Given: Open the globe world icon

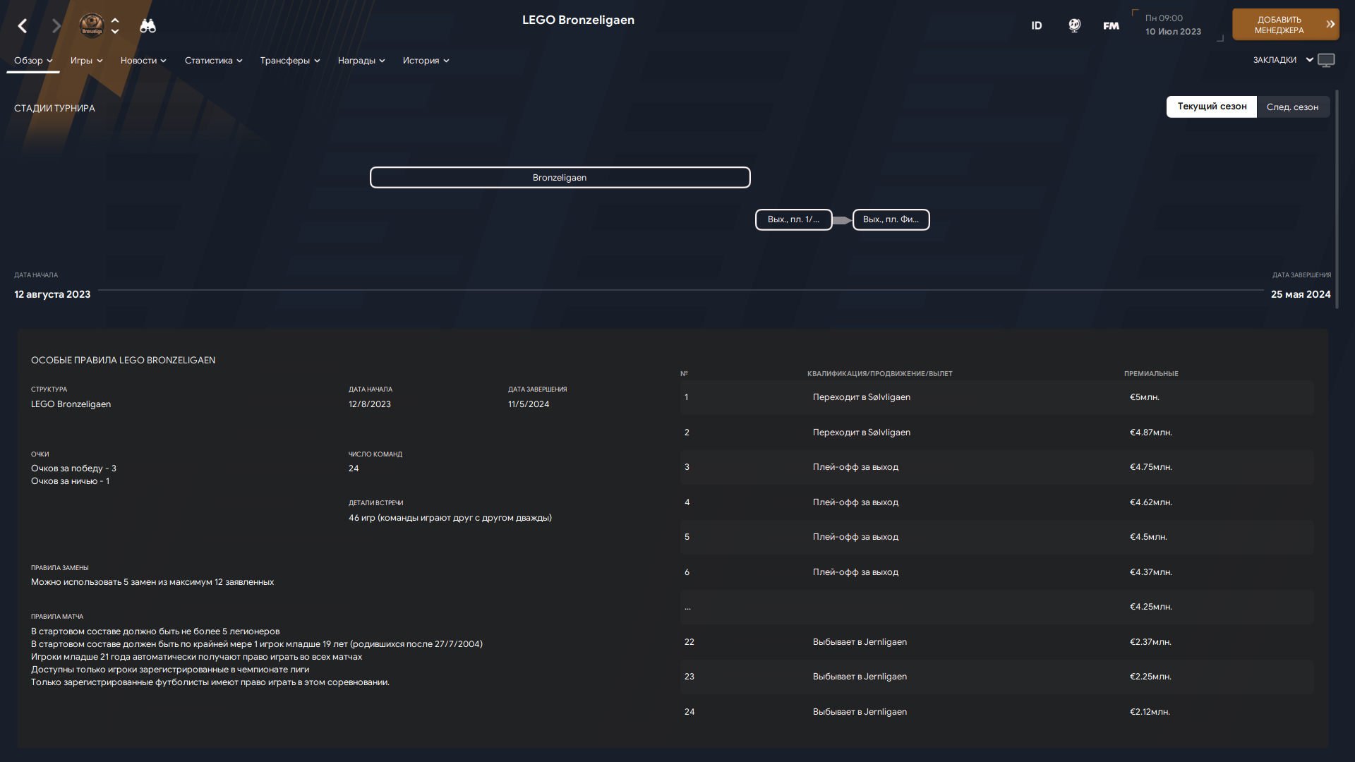Looking at the screenshot, I should 1074,25.
